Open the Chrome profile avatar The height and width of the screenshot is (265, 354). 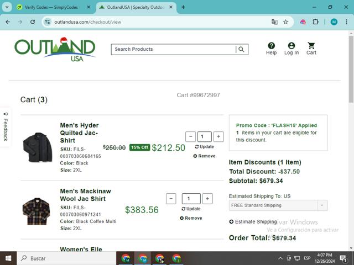[x=334, y=22]
